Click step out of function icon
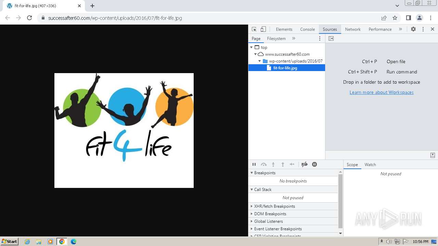This screenshot has width=438, height=246. [x=283, y=164]
